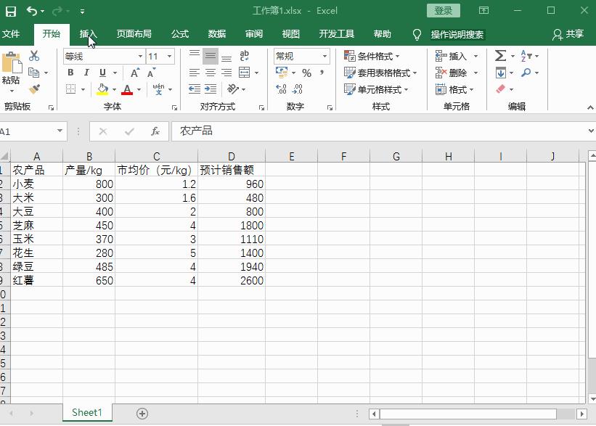Image resolution: width=596 pixels, height=426 pixels.
Task: Click the 共享 share button
Action: pyautogui.click(x=567, y=33)
